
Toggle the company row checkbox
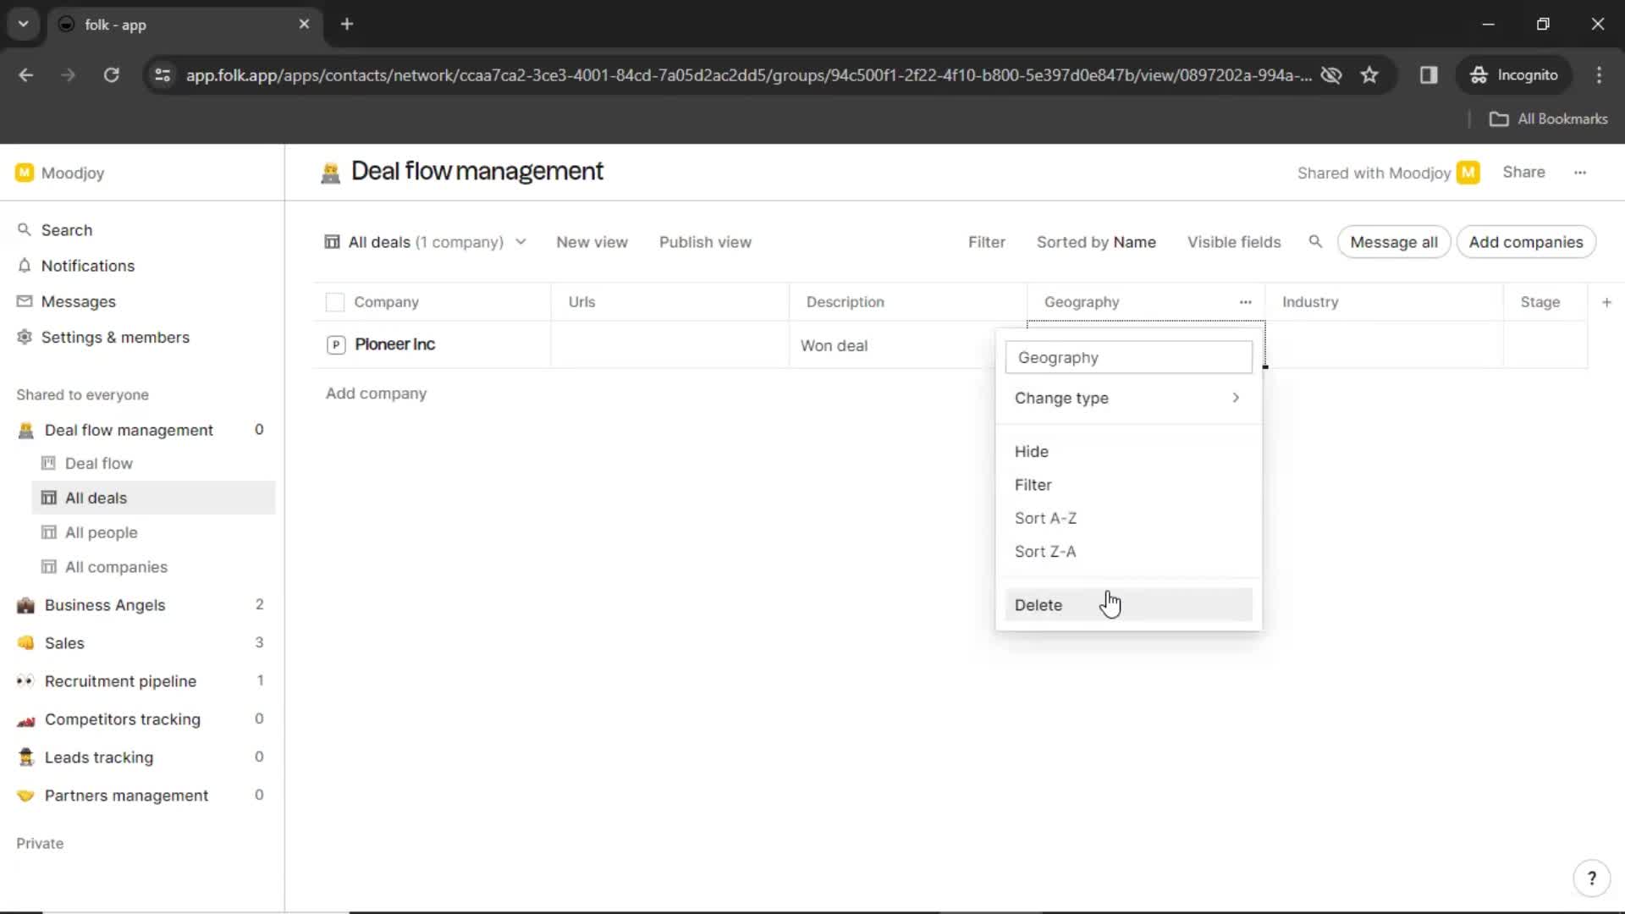[x=335, y=344]
